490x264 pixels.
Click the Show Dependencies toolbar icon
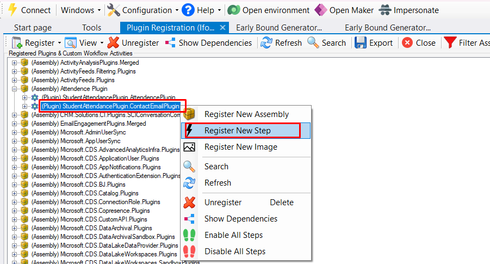pos(171,42)
